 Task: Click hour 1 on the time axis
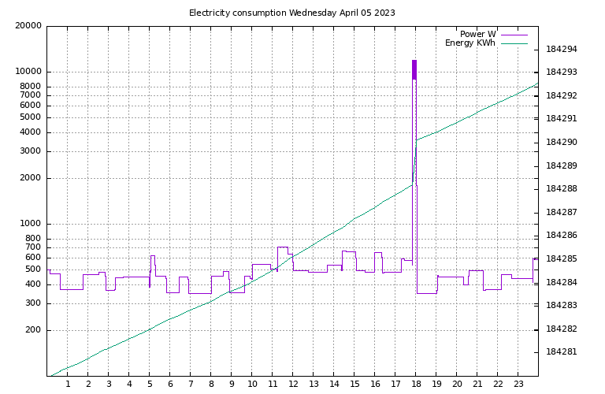click(68, 384)
